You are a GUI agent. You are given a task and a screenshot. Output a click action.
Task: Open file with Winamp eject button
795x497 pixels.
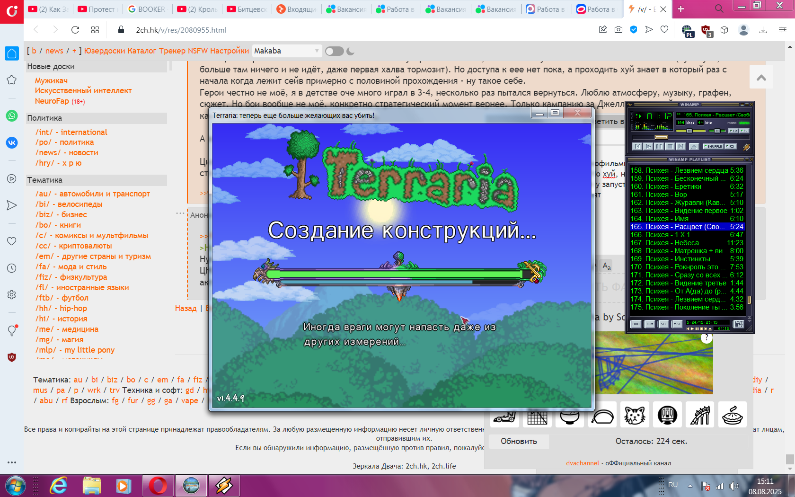[694, 146]
